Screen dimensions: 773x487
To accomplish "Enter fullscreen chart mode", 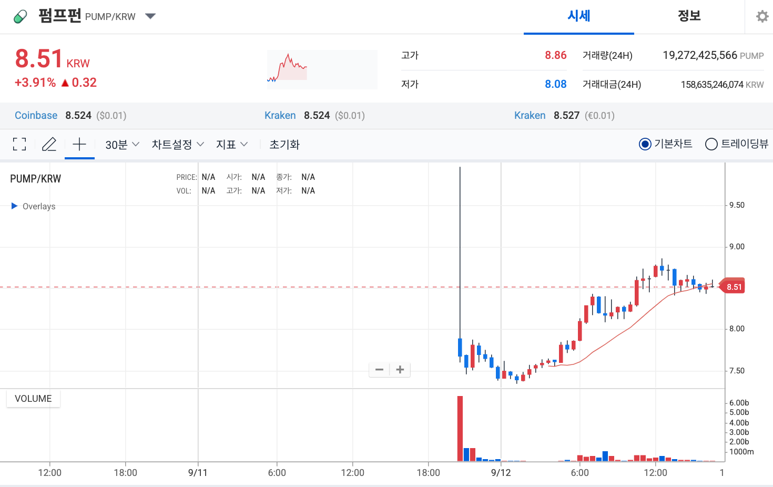I will [x=19, y=144].
